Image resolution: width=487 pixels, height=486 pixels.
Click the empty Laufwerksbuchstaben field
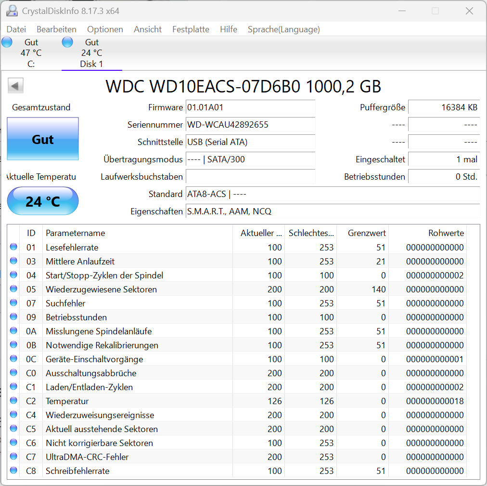pyautogui.click(x=250, y=177)
